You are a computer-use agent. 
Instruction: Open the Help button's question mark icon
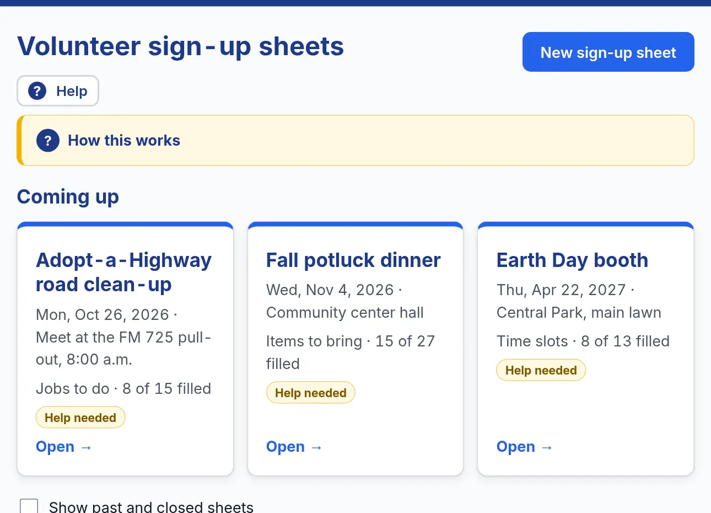point(37,90)
